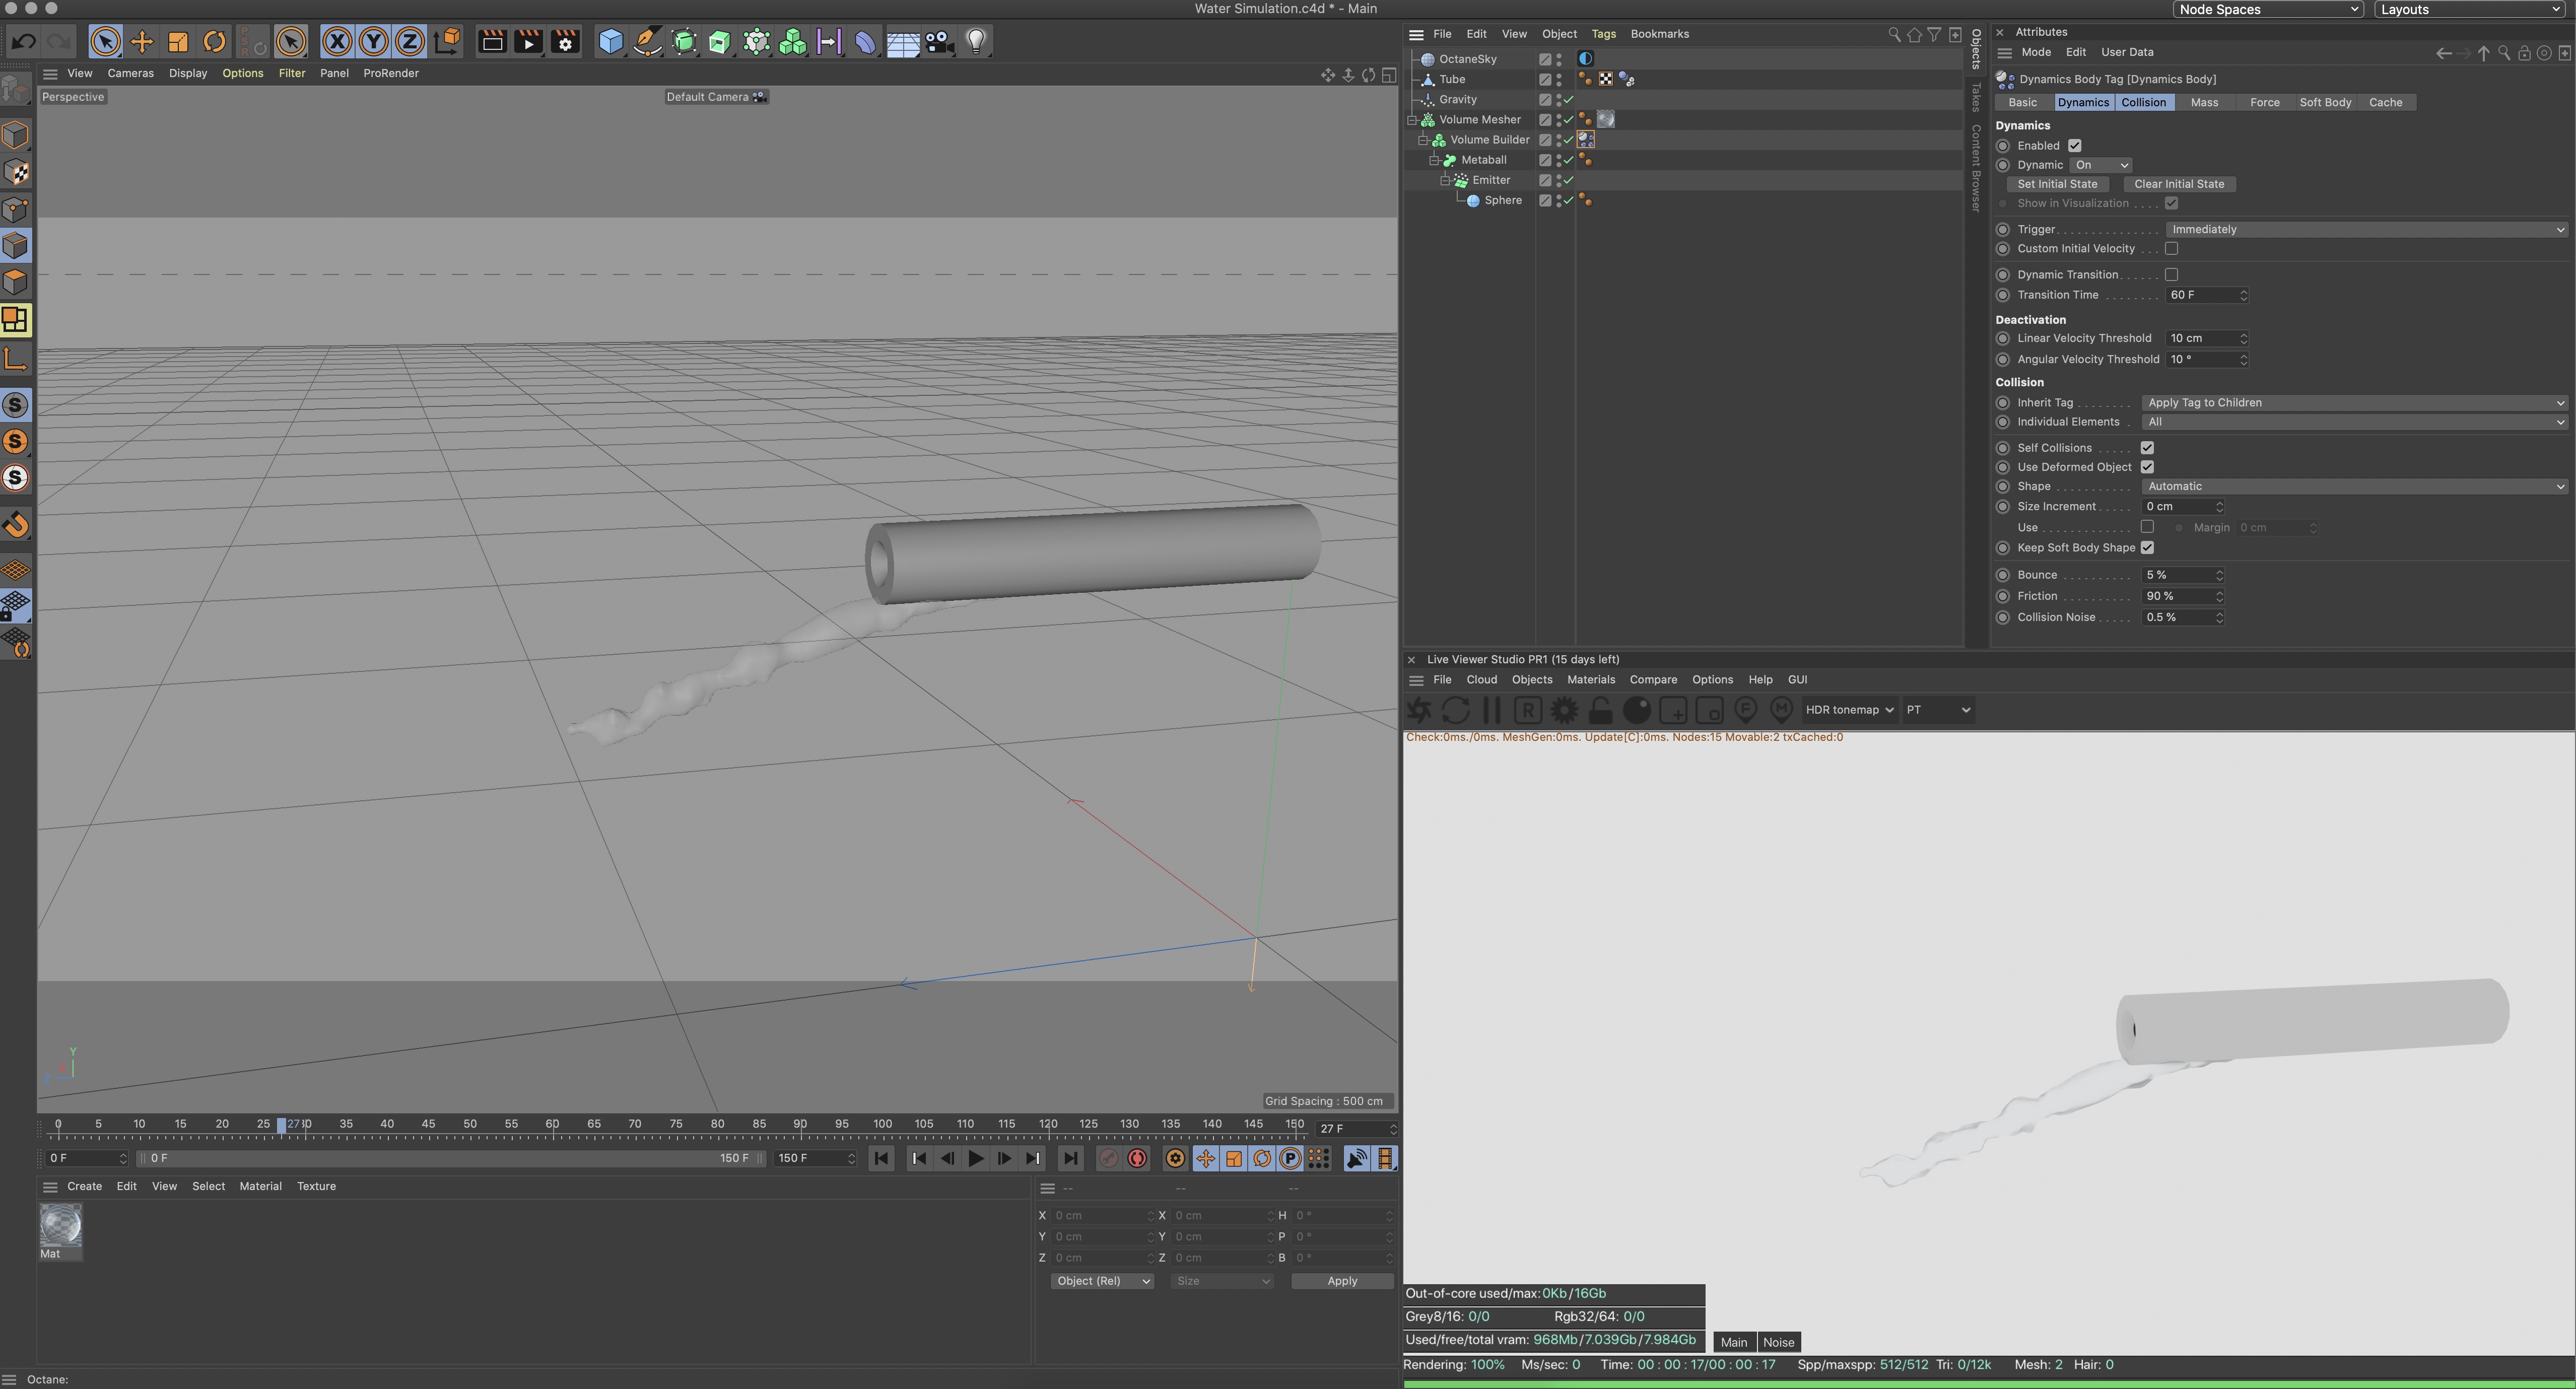Click the Noise button in Live Viewer
This screenshot has width=2576, height=1389.
click(x=1778, y=1342)
